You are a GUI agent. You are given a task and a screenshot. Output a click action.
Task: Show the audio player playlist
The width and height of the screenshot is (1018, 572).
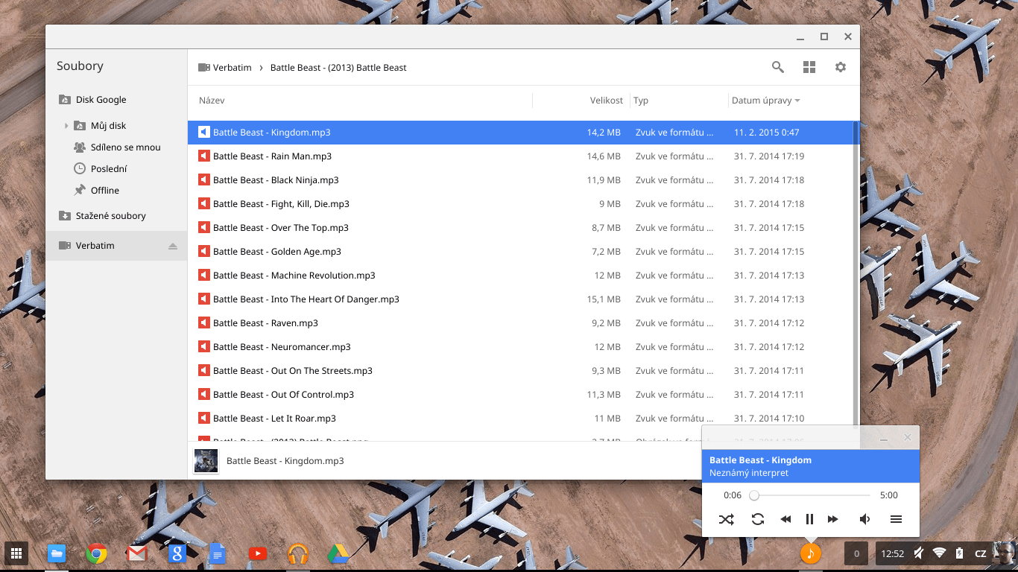tap(897, 519)
